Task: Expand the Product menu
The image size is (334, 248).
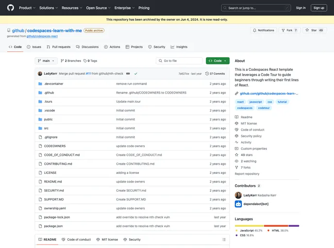Action: [27, 8]
